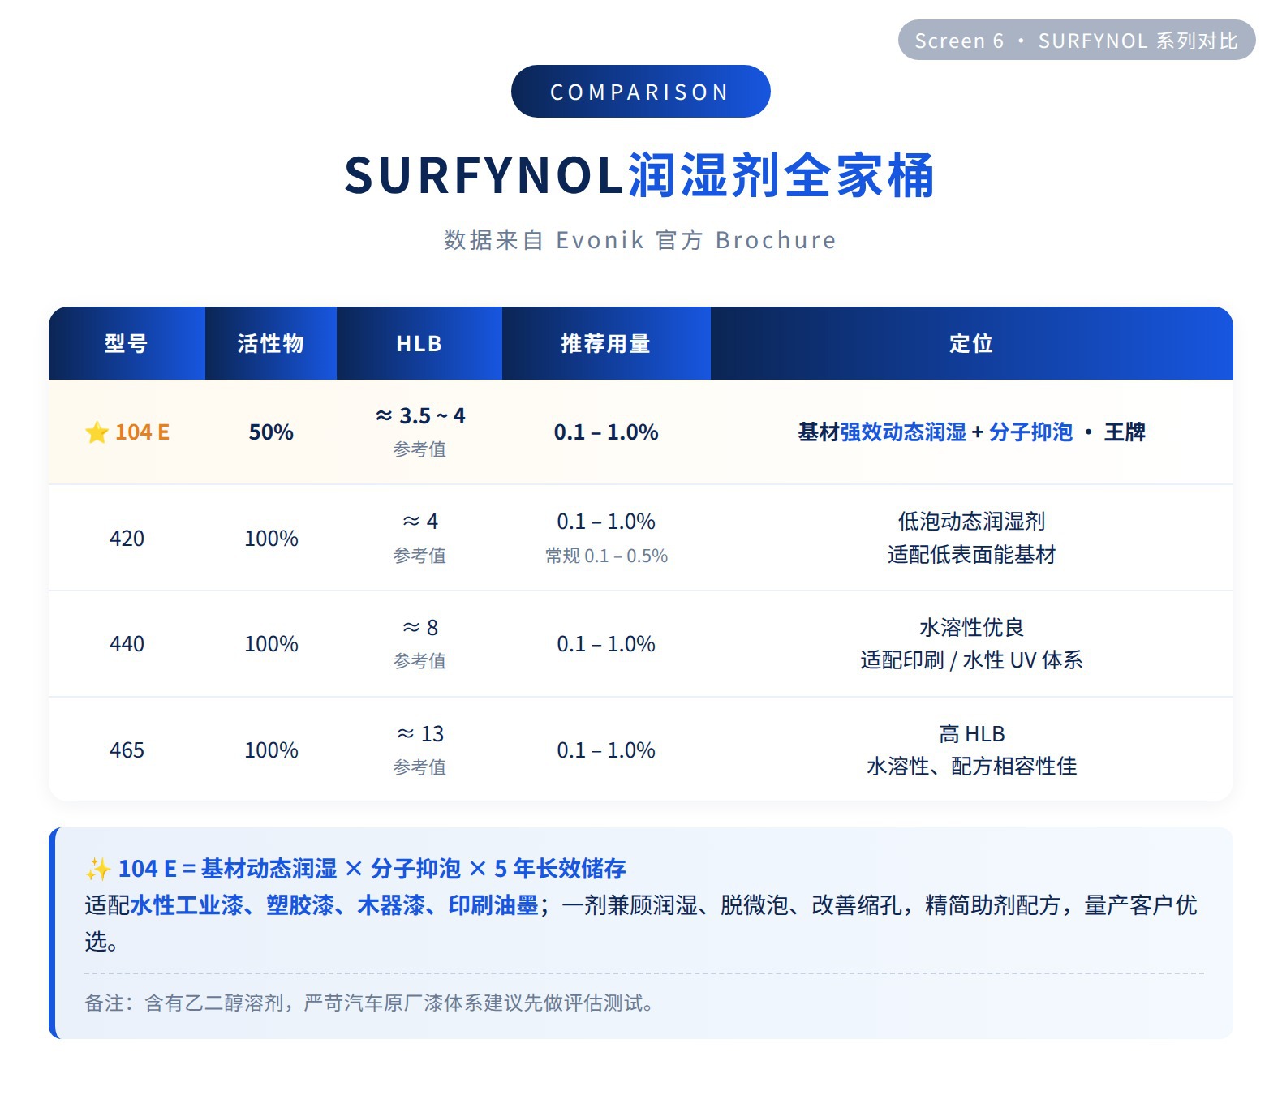
Task: Click the gold star icon beside 104 E
Action: [97, 432]
